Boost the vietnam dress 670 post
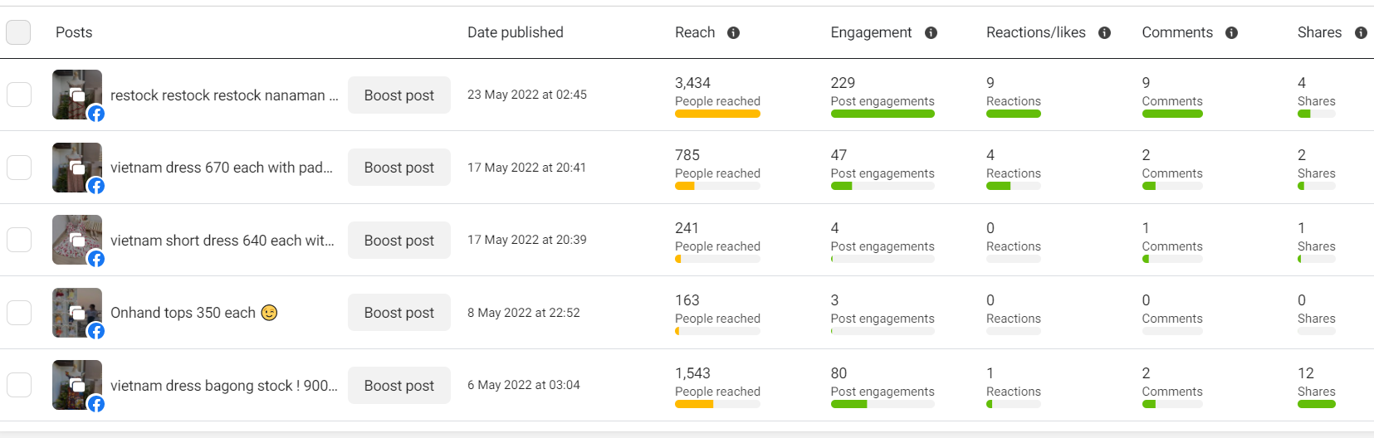Viewport: 1374px width, 438px height. click(399, 168)
